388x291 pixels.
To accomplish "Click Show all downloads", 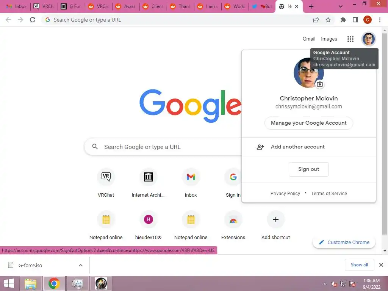I will (x=359, y=265).
